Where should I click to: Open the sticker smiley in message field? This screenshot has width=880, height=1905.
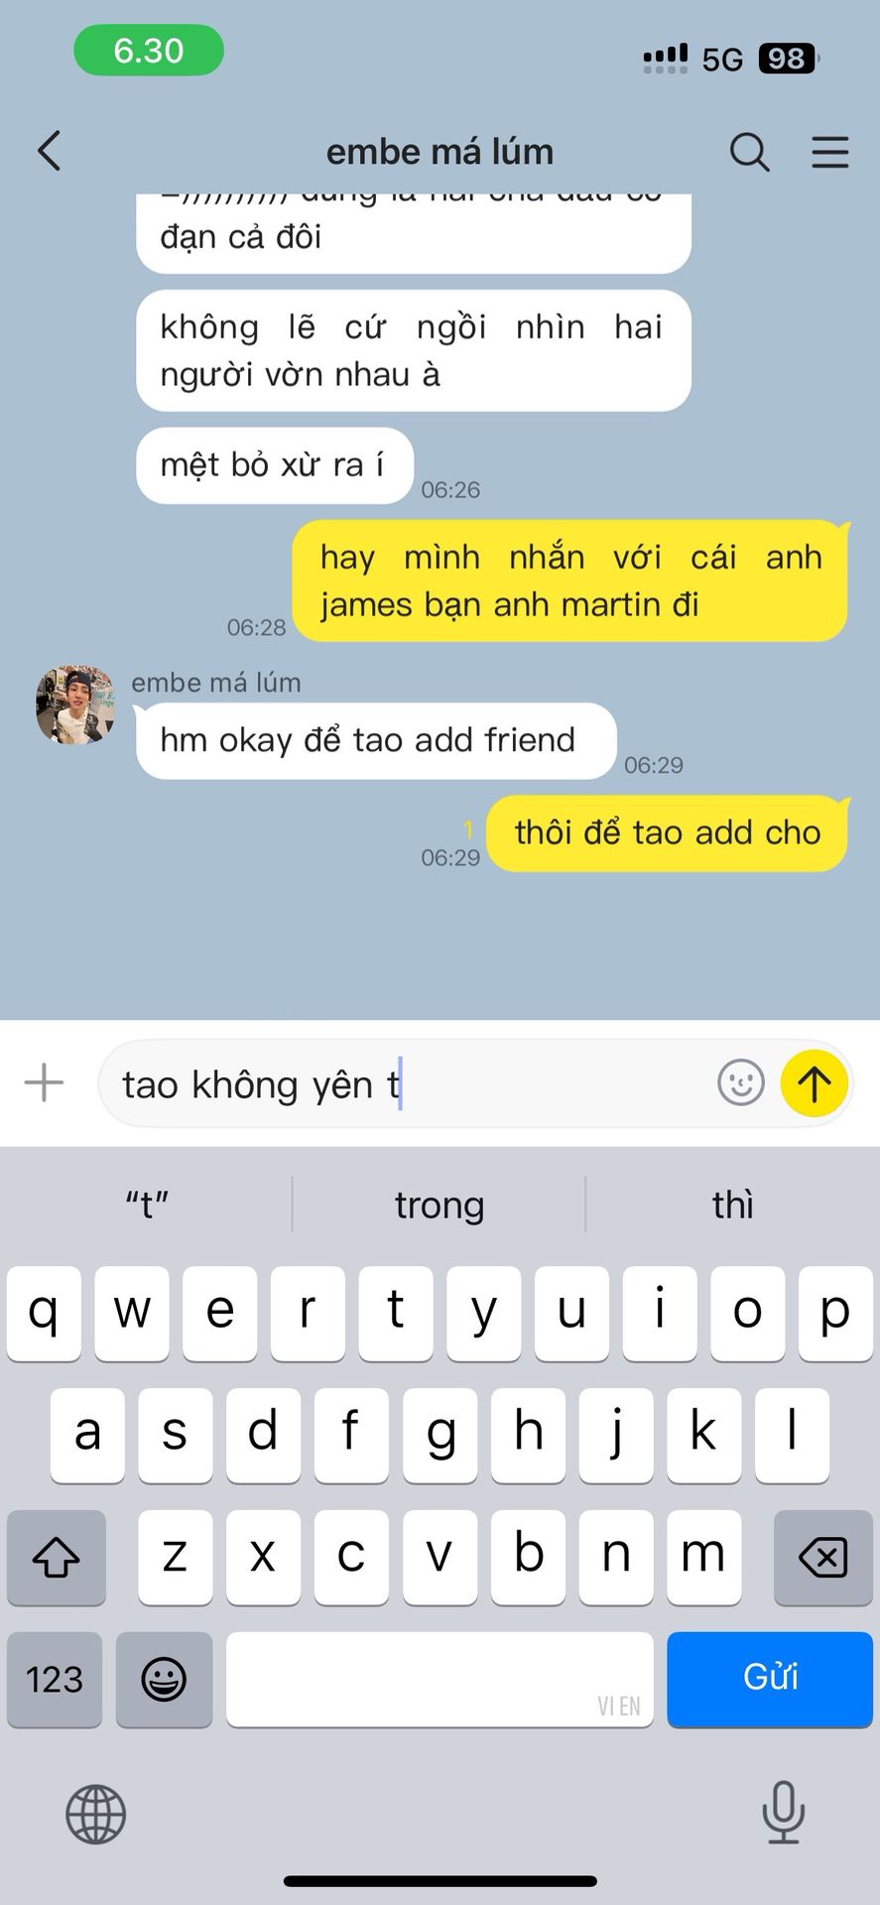click(740, 1082)
